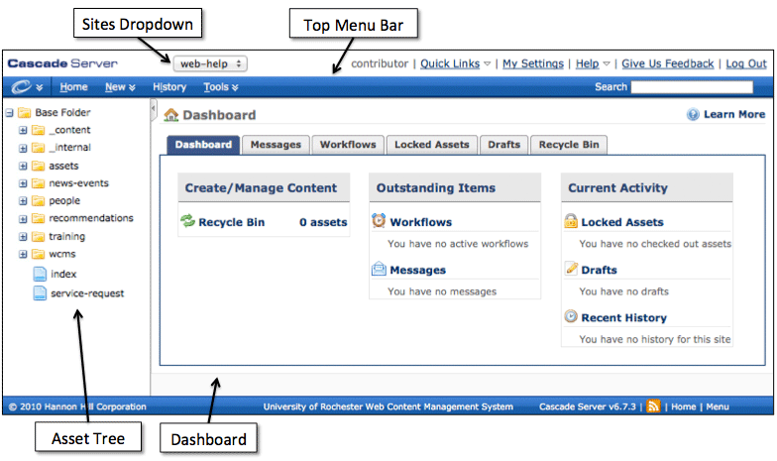
Task: Open the Tools menu
Action: [x=221, y=87]
